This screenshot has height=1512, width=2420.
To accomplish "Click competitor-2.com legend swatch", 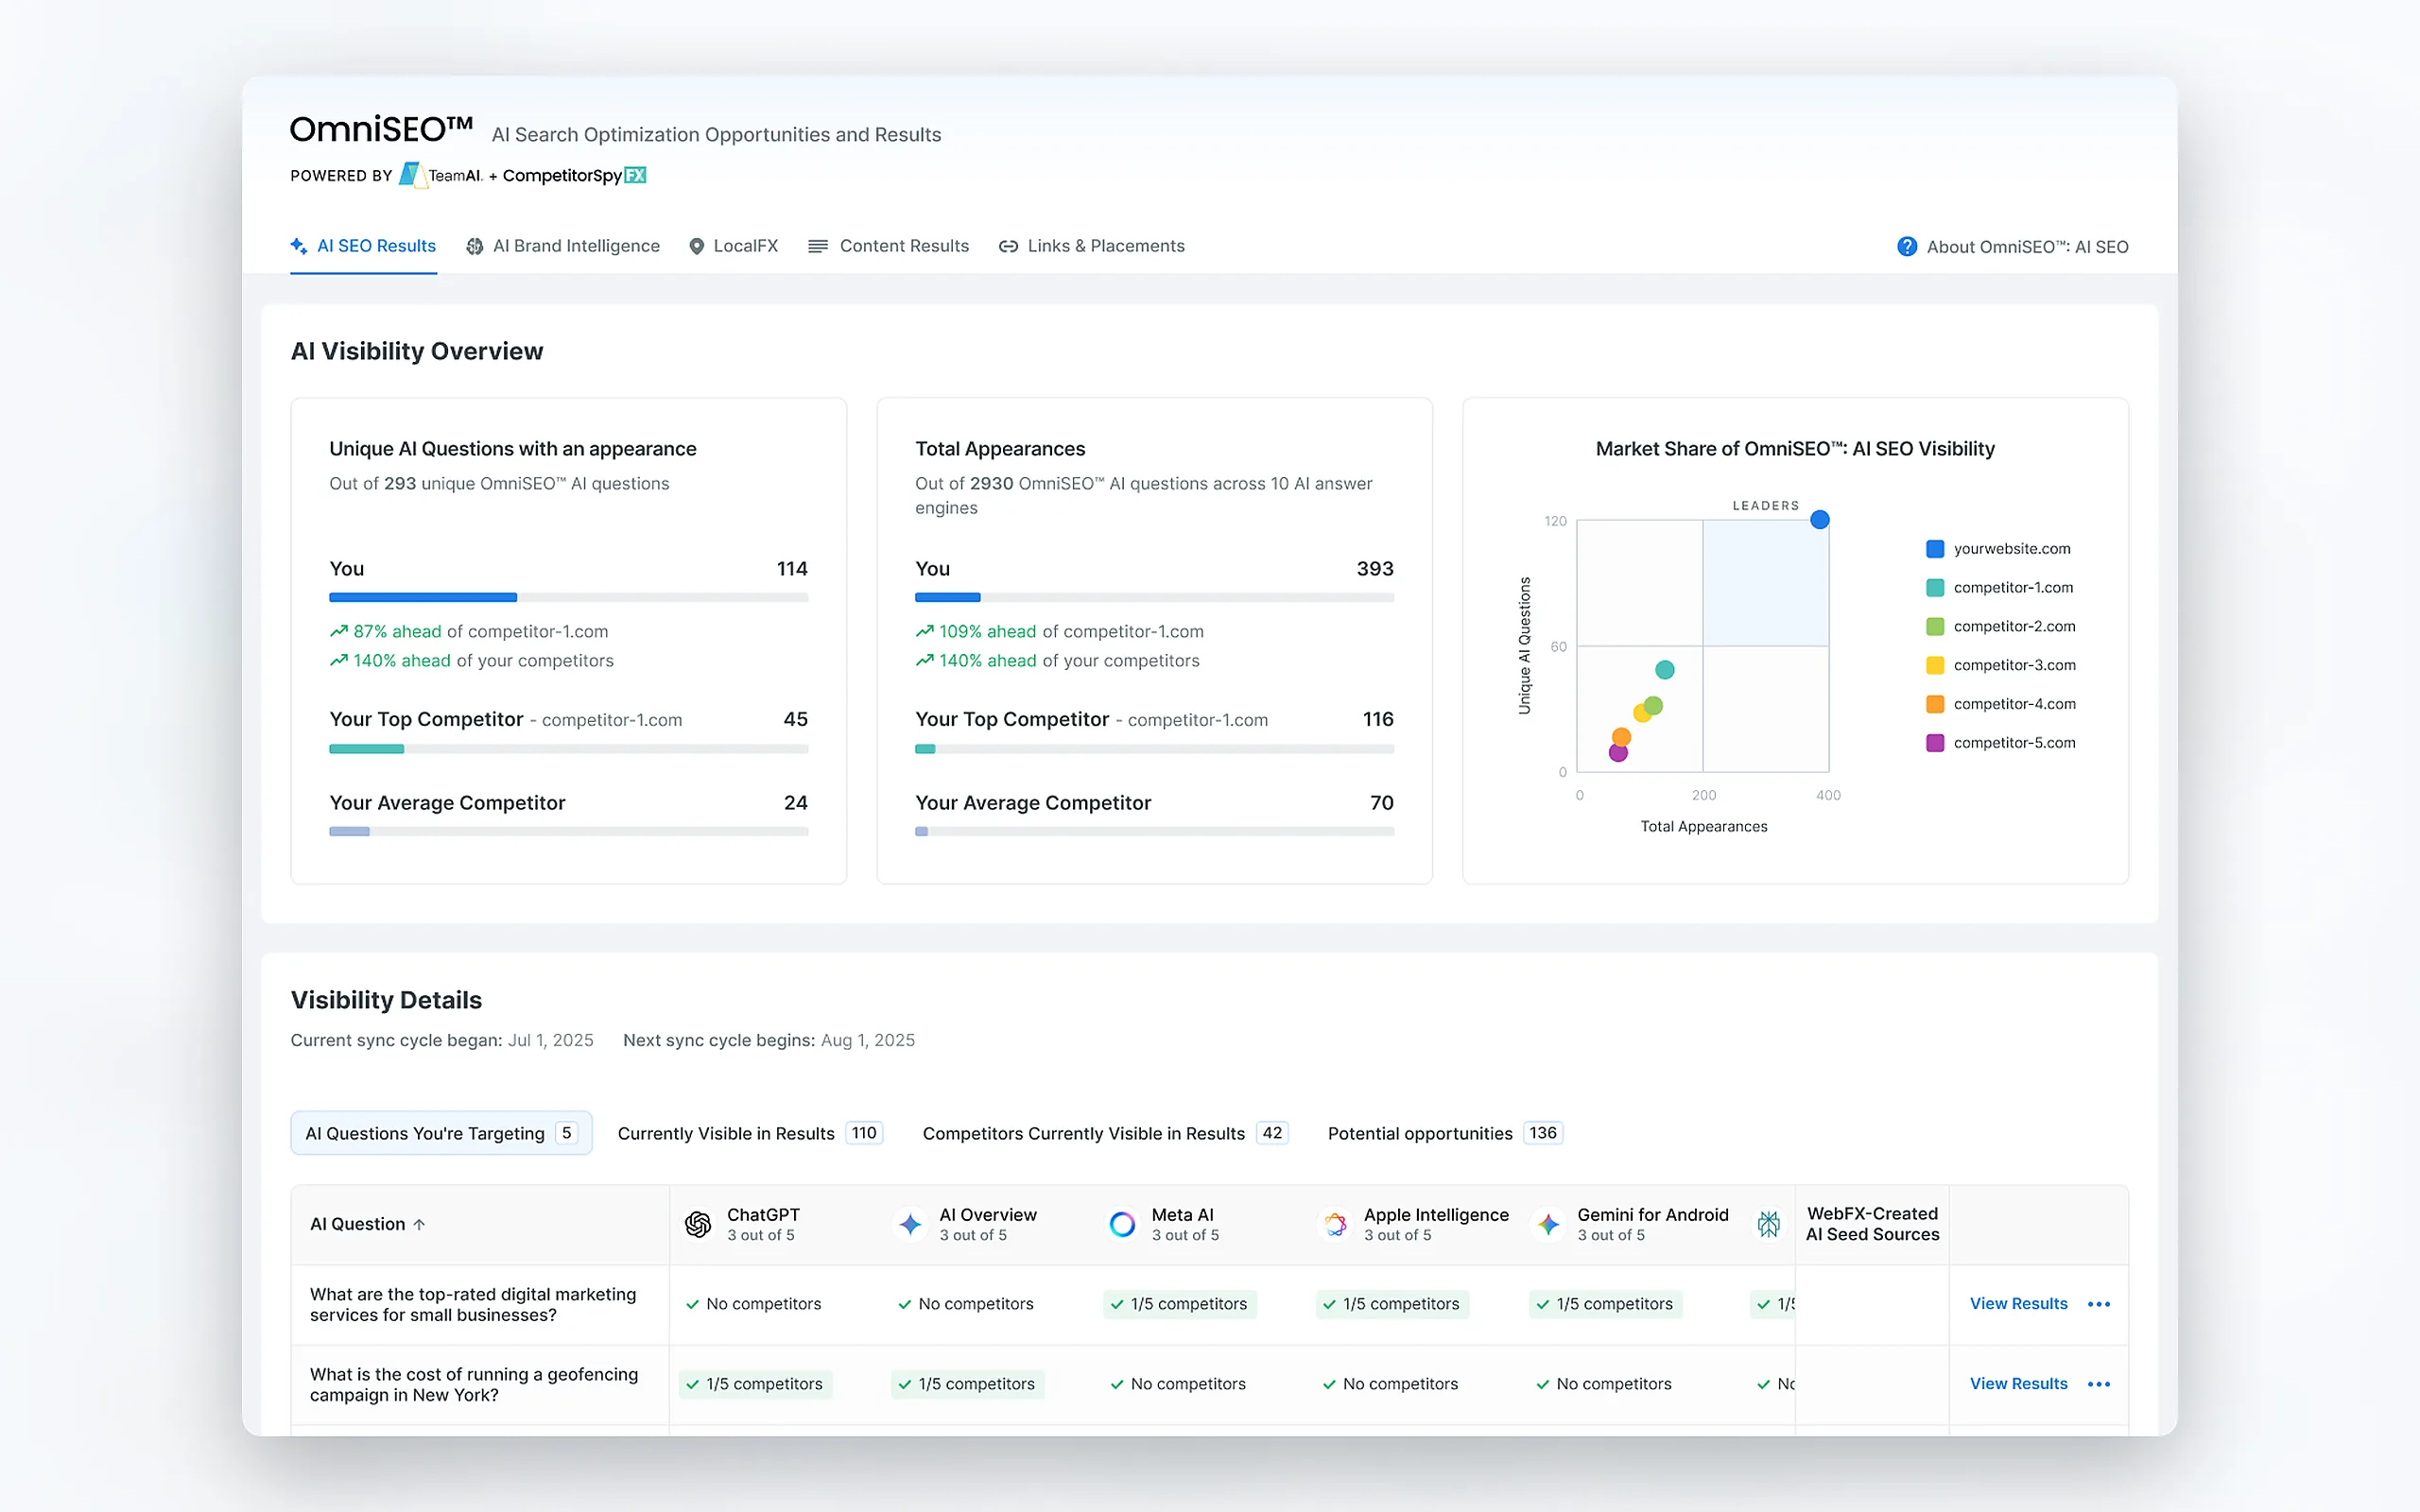I will pyautogui.click(x=1935, y=627).
